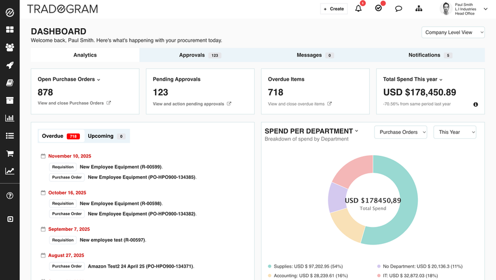Screen dimensions: 496x280
Task: Open the This Year period dropdown
Action: [x=455, y=132]
